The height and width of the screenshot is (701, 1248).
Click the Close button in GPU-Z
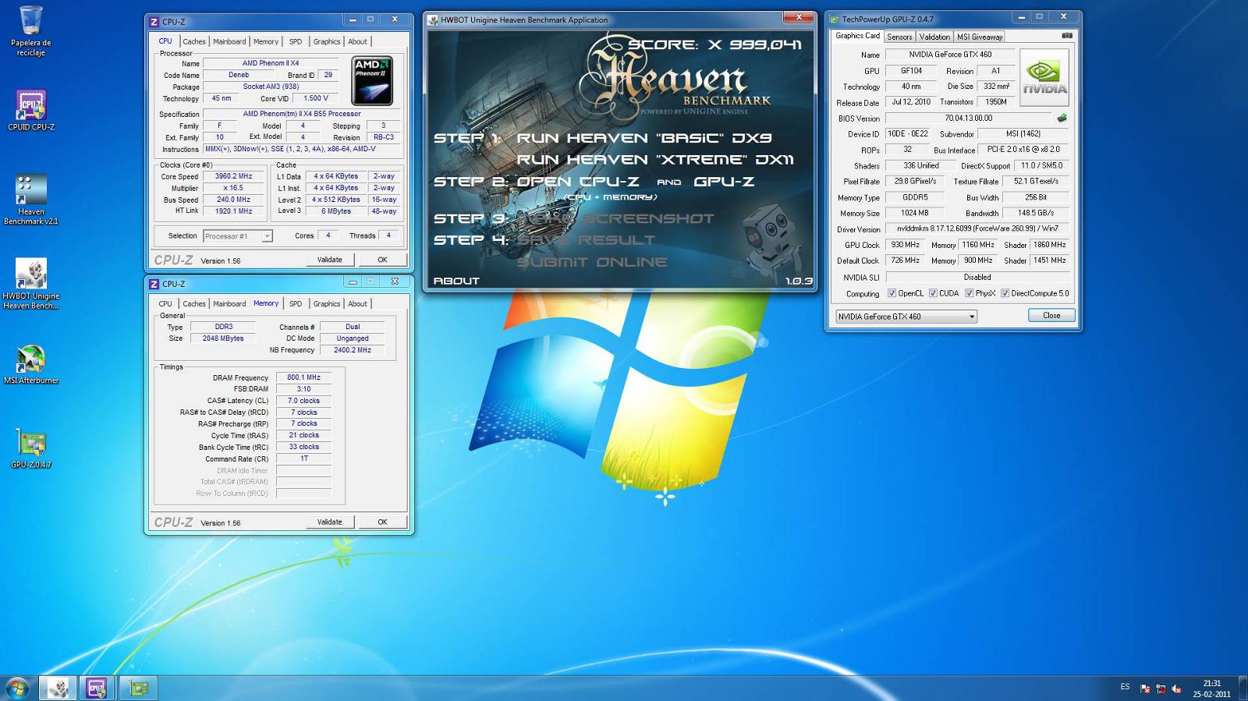1051,316
